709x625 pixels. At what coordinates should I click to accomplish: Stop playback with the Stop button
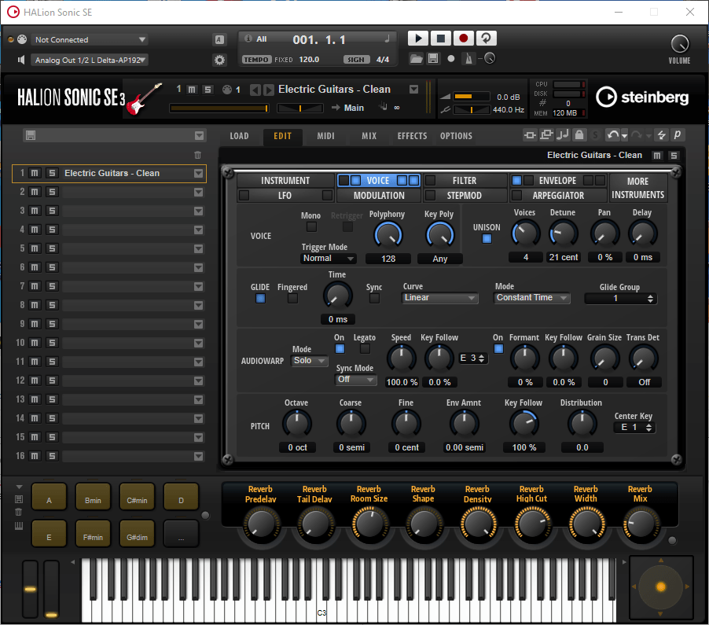pos(440,39)
